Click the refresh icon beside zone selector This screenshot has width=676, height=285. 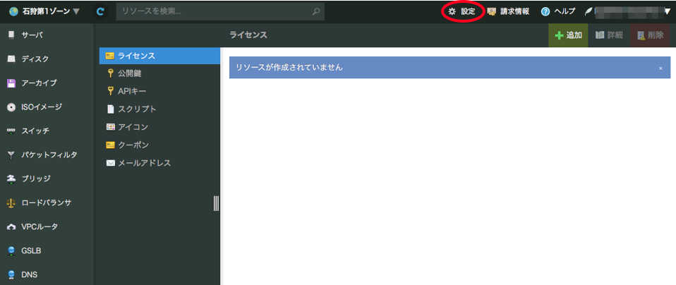[x=100, y=11]
